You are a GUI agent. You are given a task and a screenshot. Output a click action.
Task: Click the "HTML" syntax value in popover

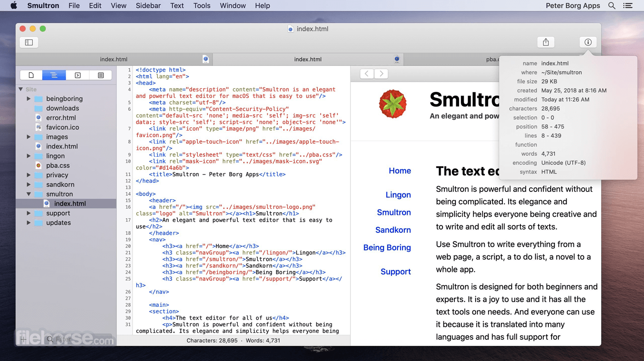(549, 172)
